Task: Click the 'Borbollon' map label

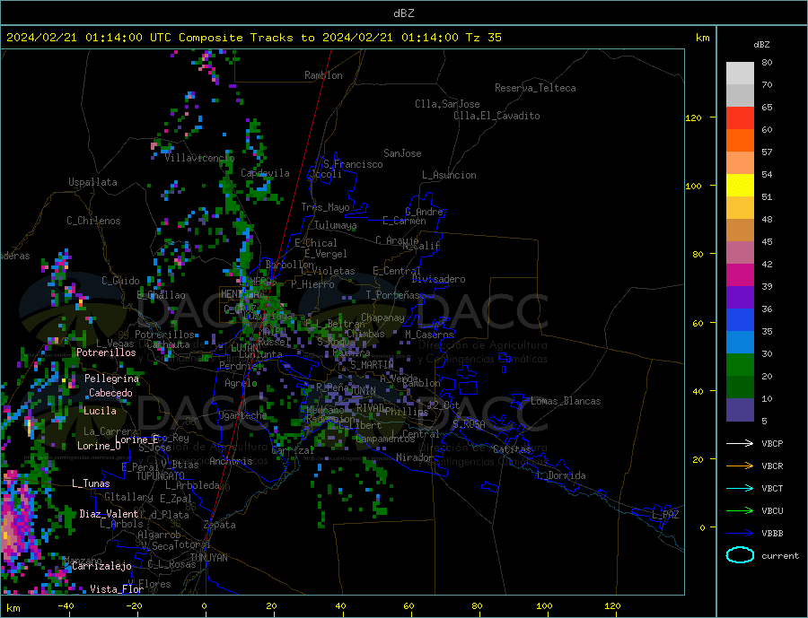Action: [290, 265]
